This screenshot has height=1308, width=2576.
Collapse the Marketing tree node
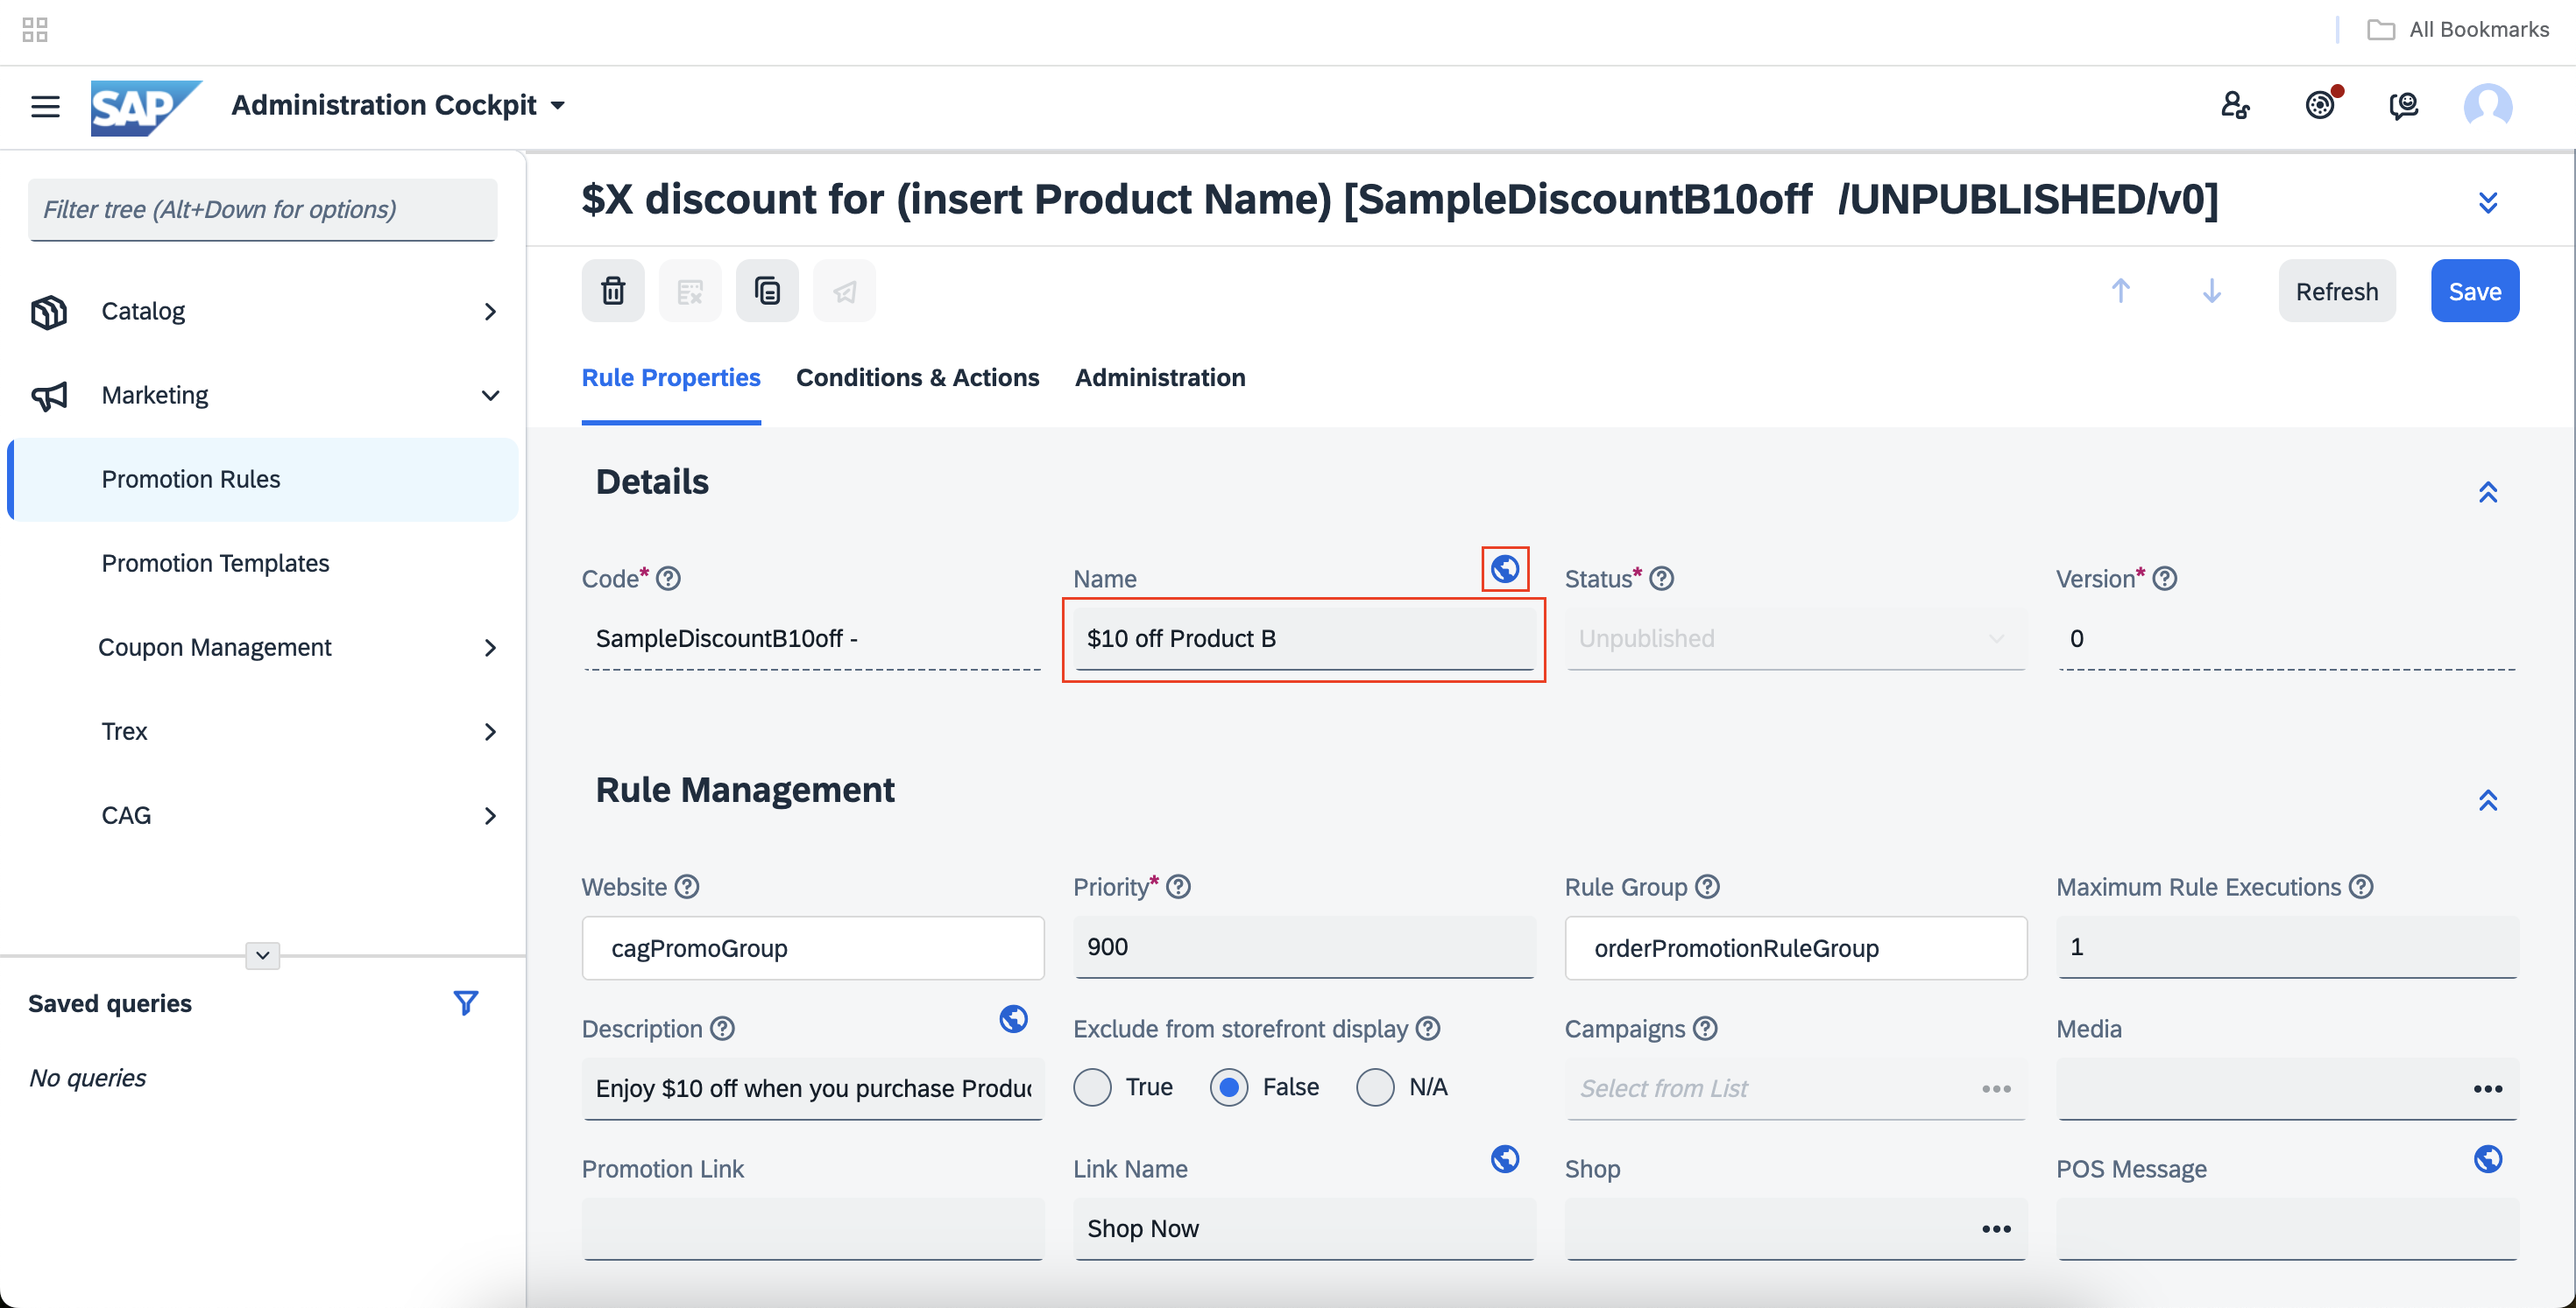point(490,396)
